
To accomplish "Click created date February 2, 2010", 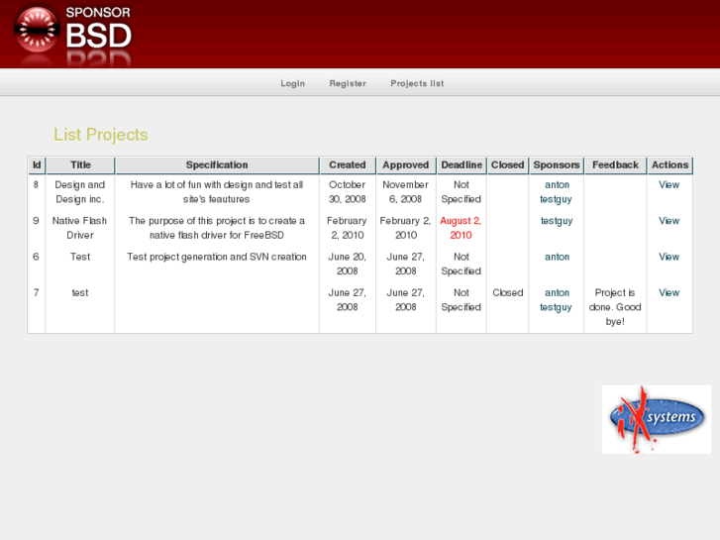I will 347,228.
